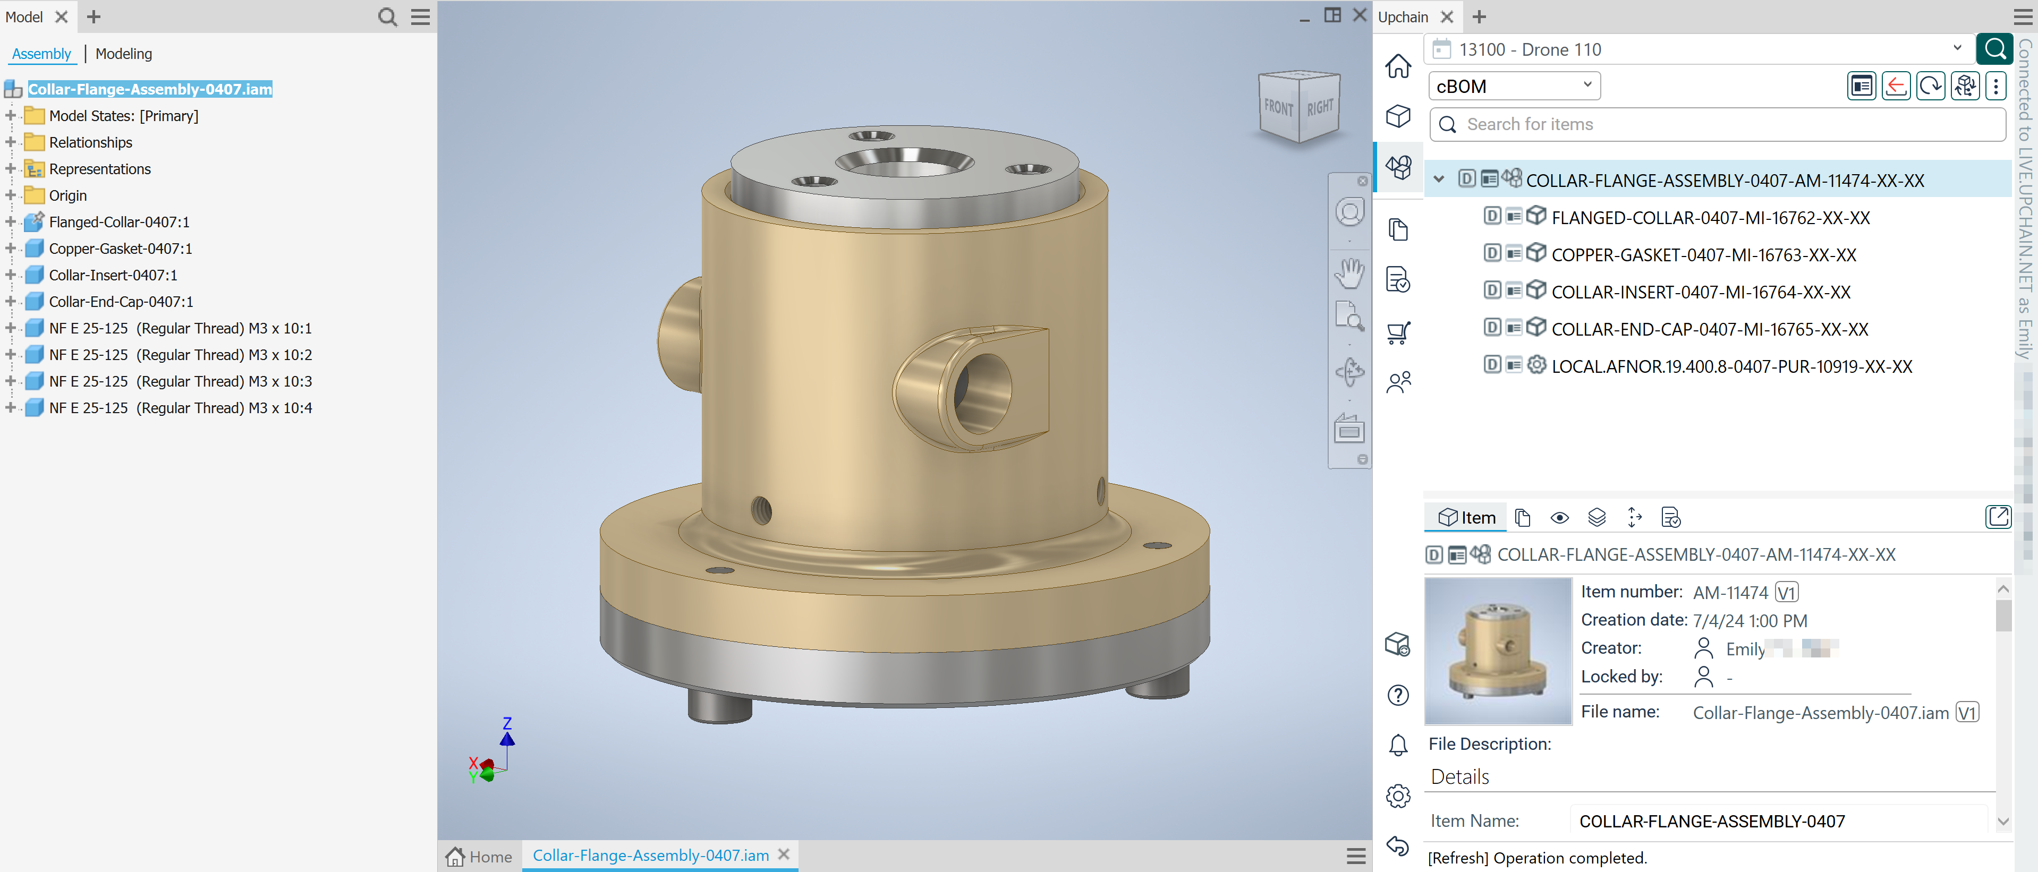This screenshot has height=872, width=2038.
Task: Click the assembly thumbnail image
Action: click(x=1498, y=651)
